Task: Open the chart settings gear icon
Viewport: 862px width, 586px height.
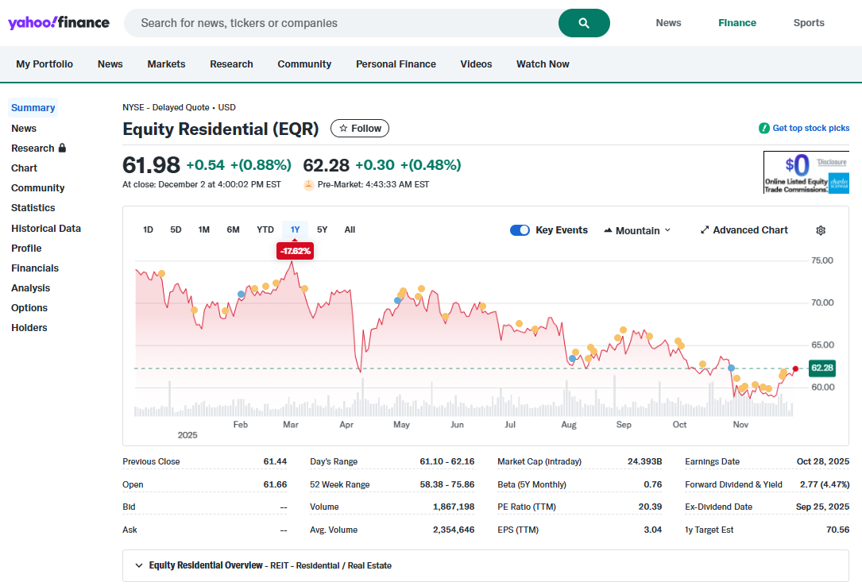Action: (821, 229)
